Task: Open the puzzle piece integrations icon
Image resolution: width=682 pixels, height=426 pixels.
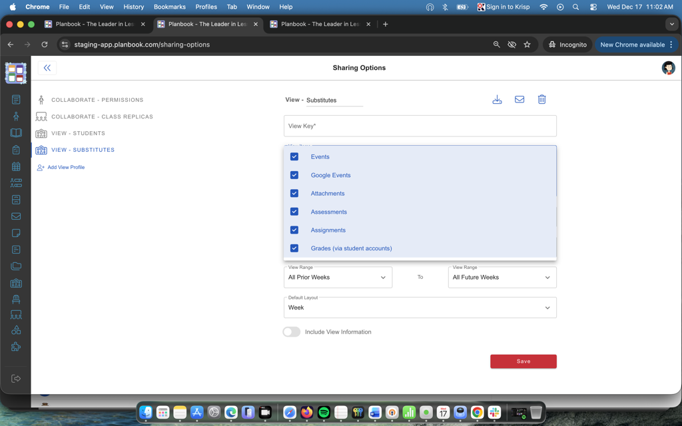Action: click(16, 347)
